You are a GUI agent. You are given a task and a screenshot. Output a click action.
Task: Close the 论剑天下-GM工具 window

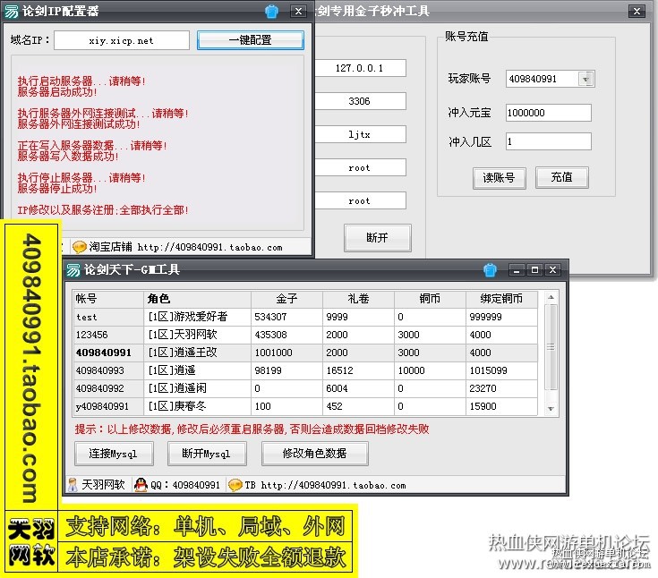[552, 270]
